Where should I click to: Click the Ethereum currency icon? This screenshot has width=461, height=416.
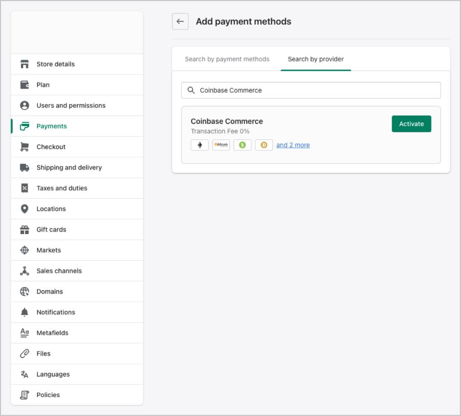200,145
